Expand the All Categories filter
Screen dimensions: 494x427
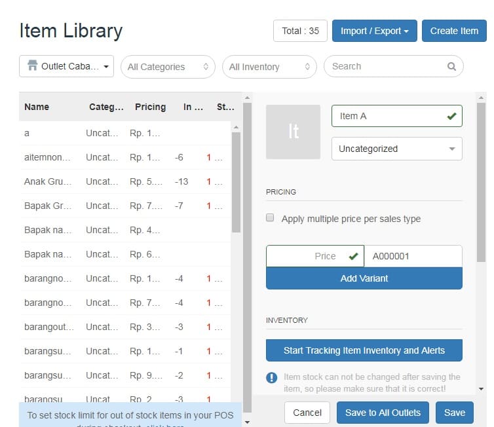coord(168,67)
